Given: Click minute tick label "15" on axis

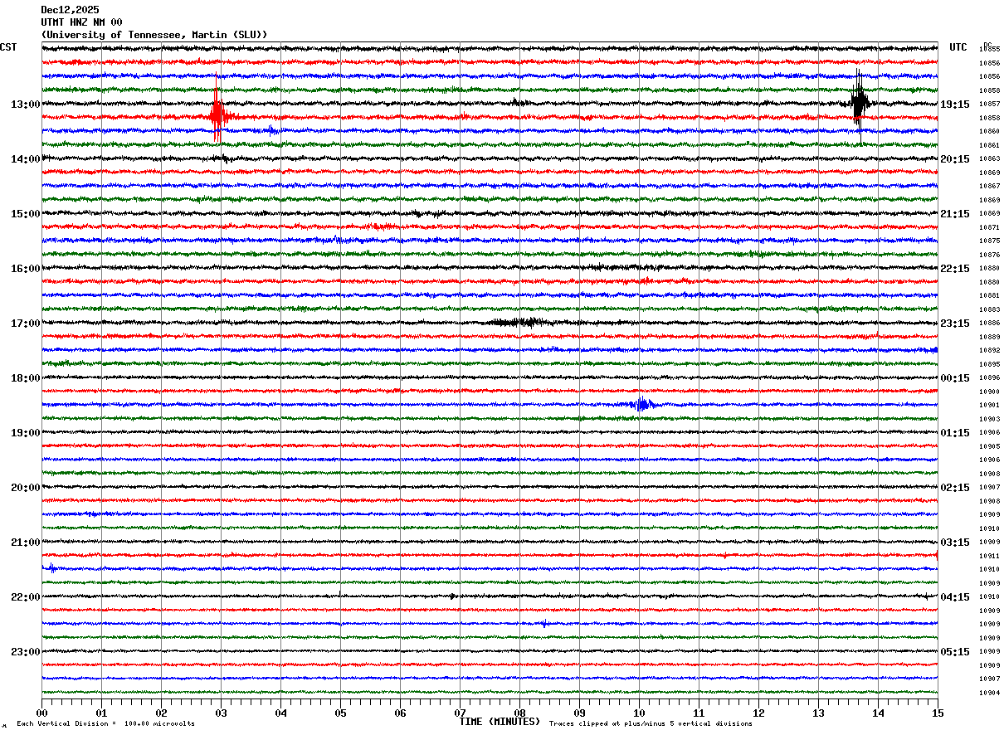Looking at the screenshot, I should [938, 713].
